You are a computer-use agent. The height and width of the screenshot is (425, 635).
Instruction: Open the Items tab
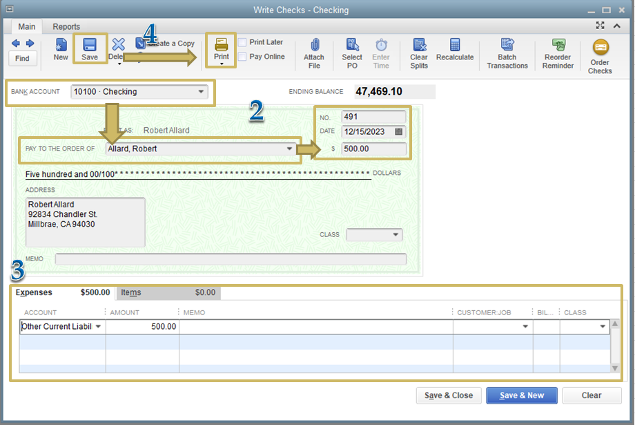[x=131, y=292]
